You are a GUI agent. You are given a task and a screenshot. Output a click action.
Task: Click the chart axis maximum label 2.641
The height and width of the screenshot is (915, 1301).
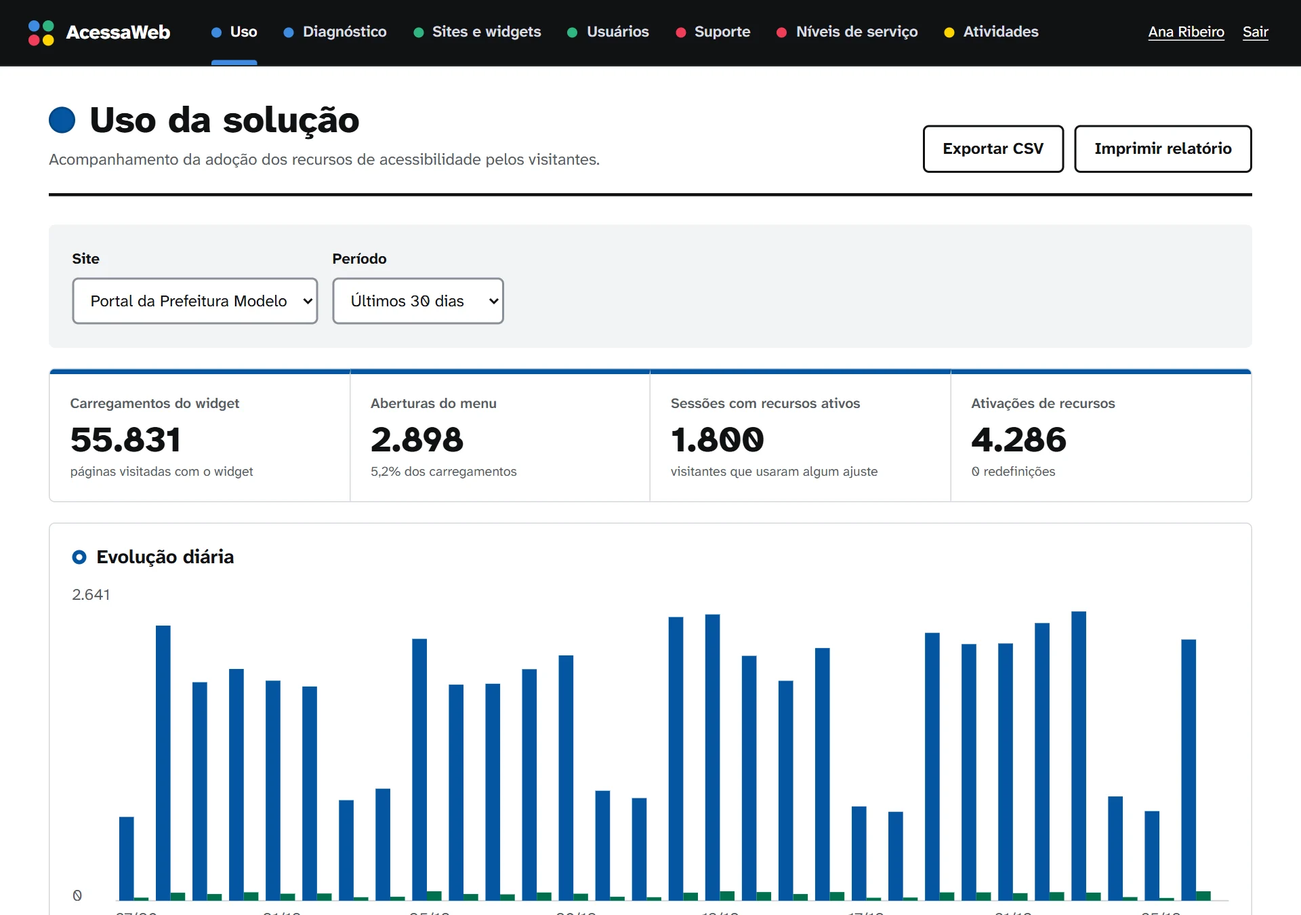tap(91, 594)
